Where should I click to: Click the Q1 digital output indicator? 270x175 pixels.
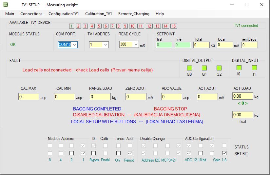[204, 68]
